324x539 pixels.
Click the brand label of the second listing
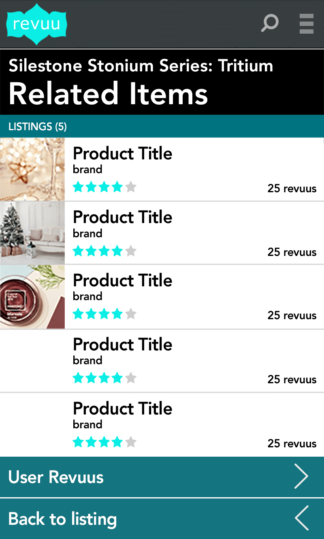pyautogui.click(x=87, y=233)
